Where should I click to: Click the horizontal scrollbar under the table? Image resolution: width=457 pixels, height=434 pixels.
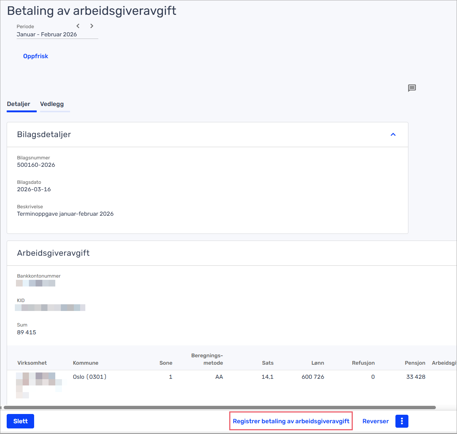click(x=219, y=407)
